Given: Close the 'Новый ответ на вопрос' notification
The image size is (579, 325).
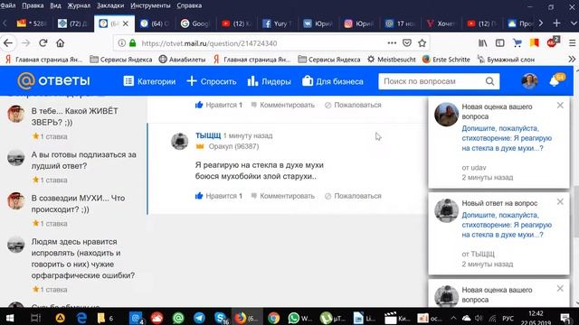Looking at the screenshot, I should (x=560, y=202).
